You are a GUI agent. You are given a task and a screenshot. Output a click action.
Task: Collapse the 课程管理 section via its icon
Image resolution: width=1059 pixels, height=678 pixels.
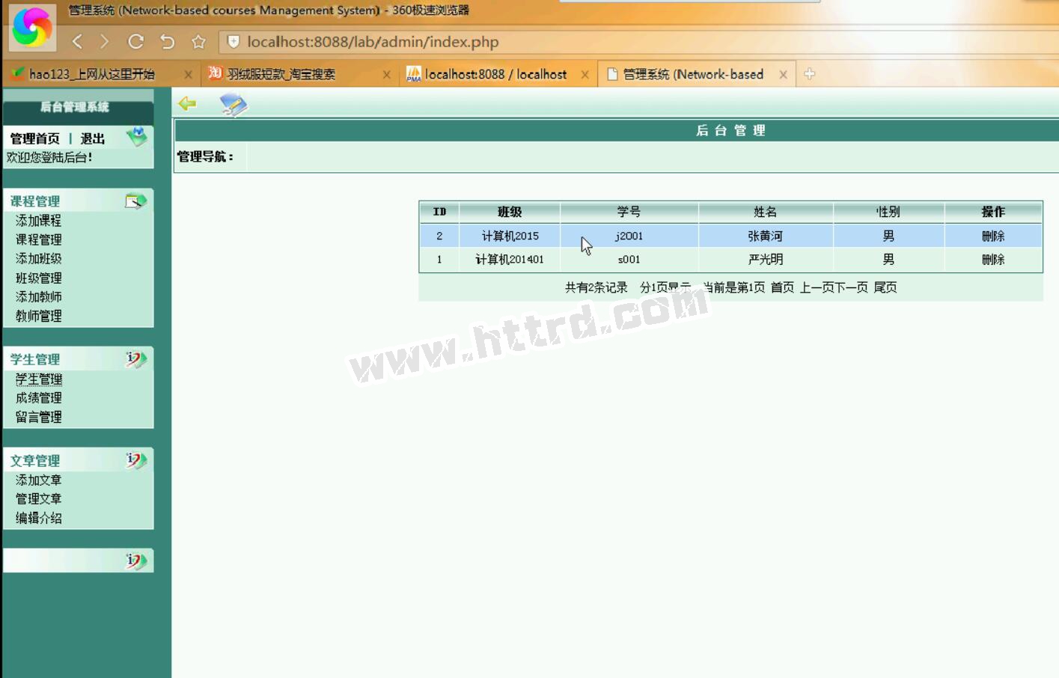click(135, 201)
